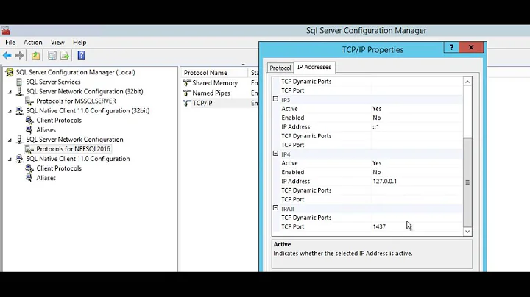
Task: Close the TCP/IP Properties dialog
Action: 471,48
